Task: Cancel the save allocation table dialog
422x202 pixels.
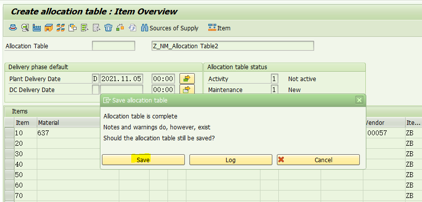Action: coord(318,160)
